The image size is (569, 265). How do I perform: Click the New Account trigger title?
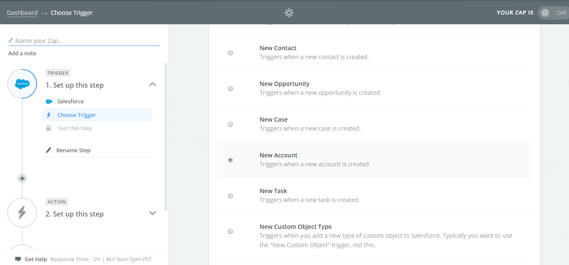279,155
